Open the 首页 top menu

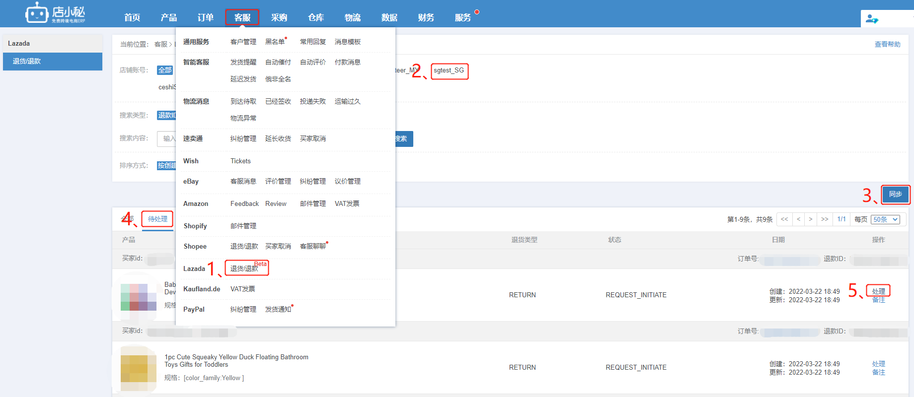[x=132, y=17]
